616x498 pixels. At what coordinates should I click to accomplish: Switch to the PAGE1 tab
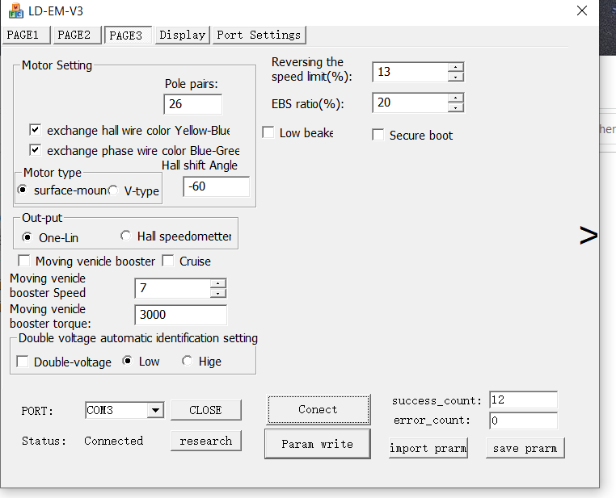coord(27,35)
